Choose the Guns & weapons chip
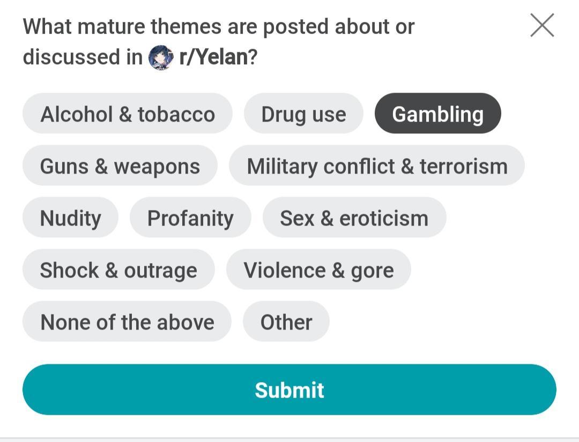 pos(120,166)
